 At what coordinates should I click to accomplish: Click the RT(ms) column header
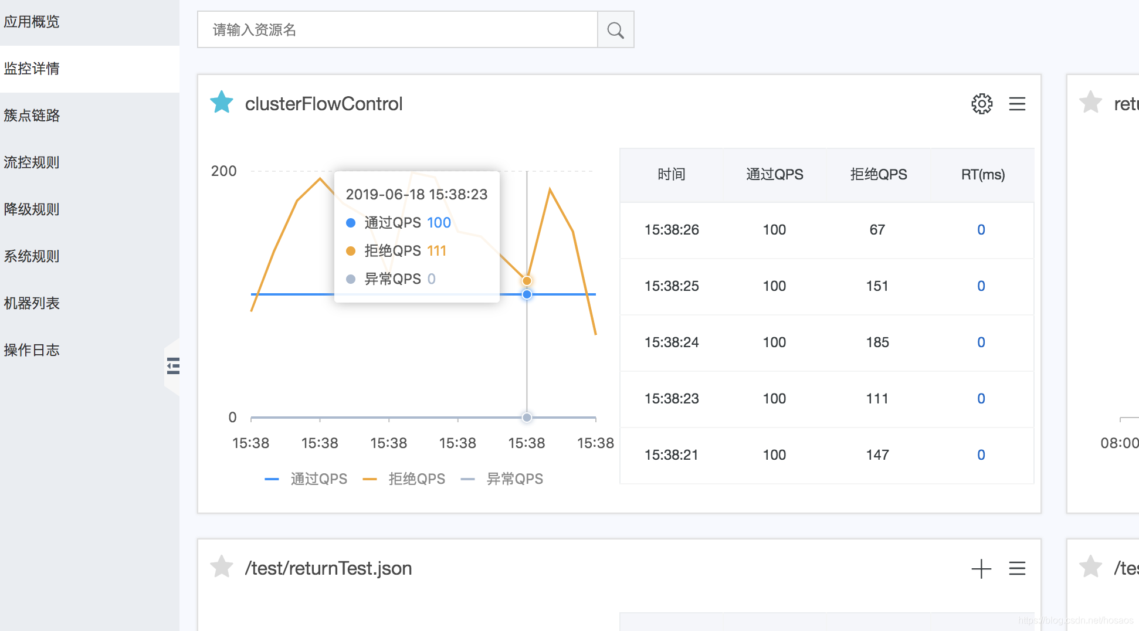[x=983, y=174]
